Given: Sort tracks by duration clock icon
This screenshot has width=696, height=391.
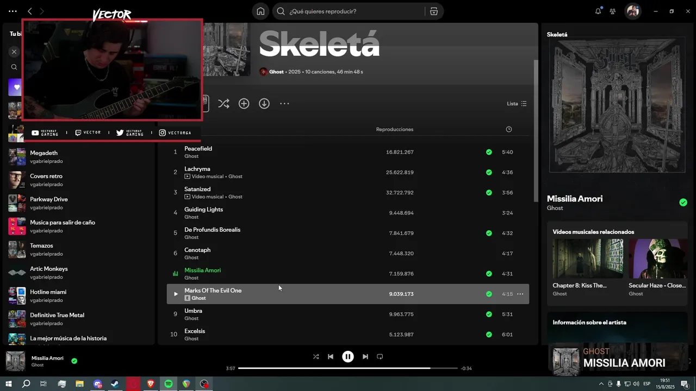Looking at the screenshot, I should (x=509, y=129).
